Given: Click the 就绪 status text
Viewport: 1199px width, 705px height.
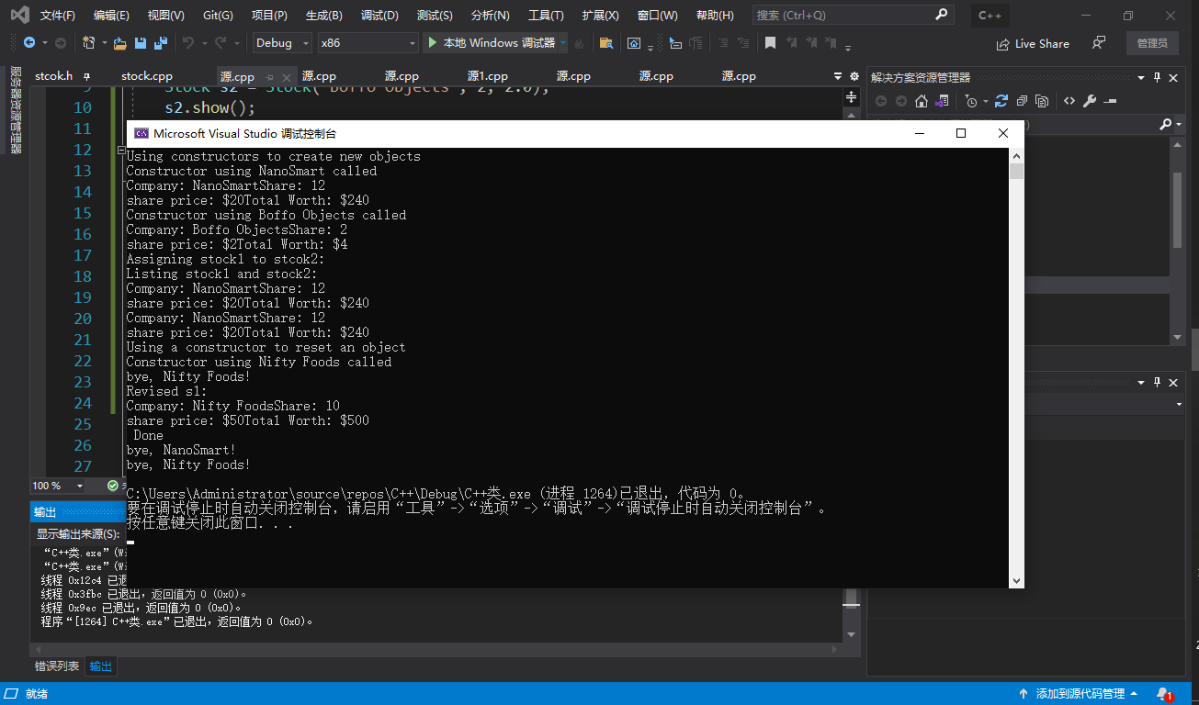Looking at the screenshot, I should point(37,694).
